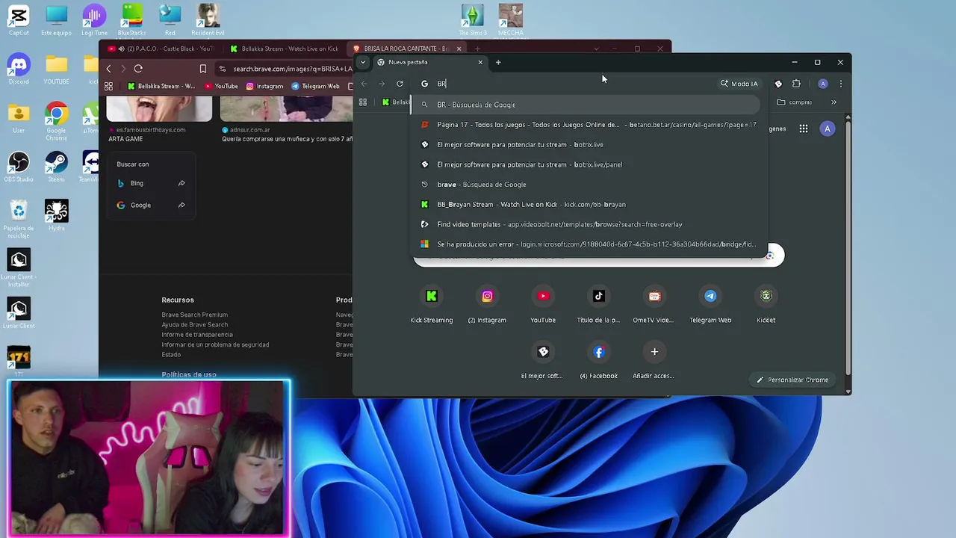This screenshot has height=538, width=956.
Task: Expand hidden Chrome bookmarks overflow chevron
Action: pyautogui.click(x=834, y=102)
